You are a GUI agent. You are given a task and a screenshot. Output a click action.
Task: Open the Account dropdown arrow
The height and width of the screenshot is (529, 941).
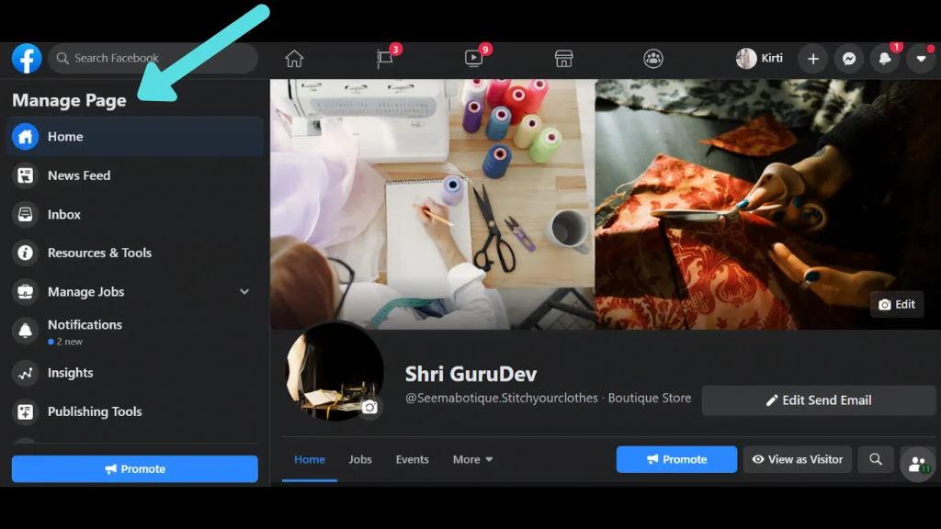coord(921,59)
